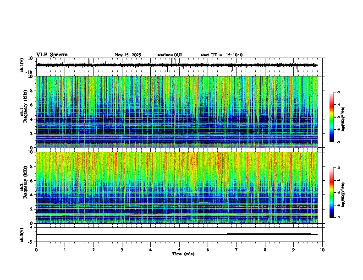The image size is (363, 280).
Task: Click time-axis tick label "8"
Action: tap(265, 250)
